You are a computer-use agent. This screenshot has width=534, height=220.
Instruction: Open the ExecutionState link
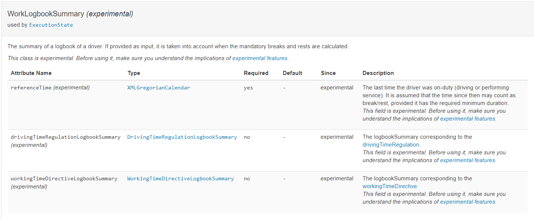click(51, 25)
